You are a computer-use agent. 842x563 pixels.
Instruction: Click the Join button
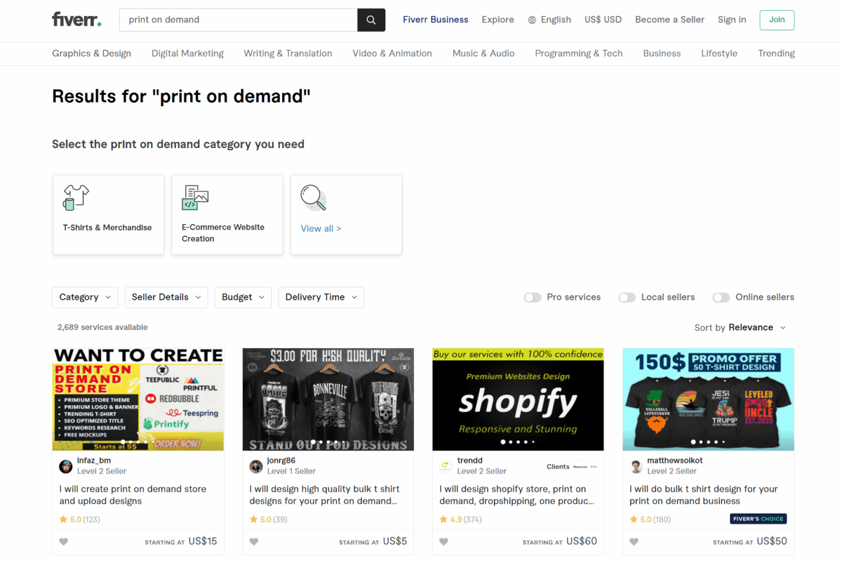click(777, 20)
